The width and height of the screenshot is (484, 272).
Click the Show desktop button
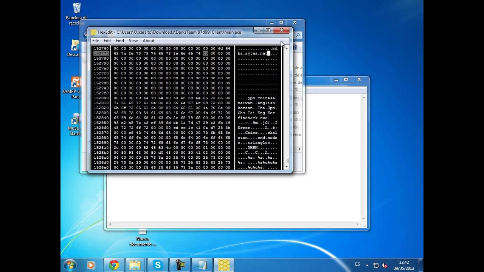coord(420,265)
